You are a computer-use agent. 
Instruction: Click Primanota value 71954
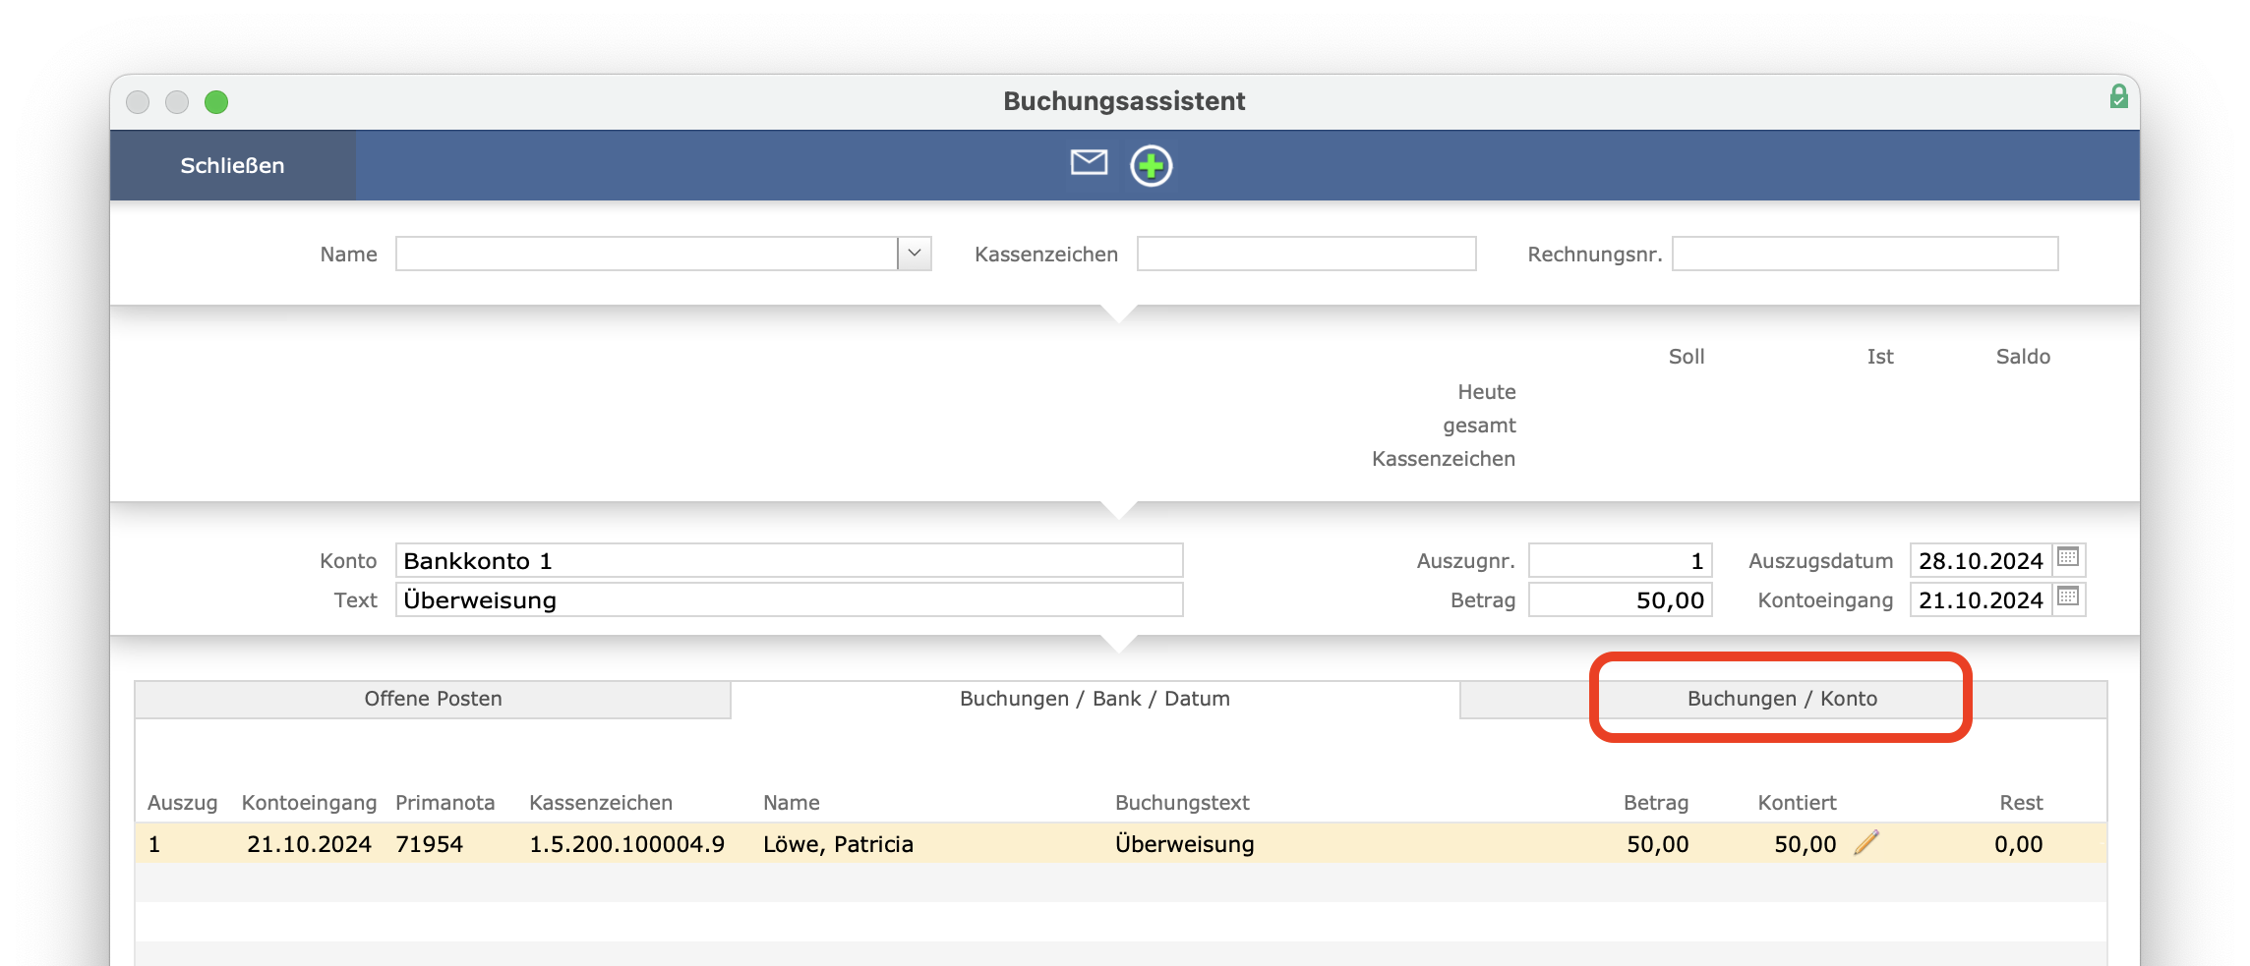(429, 844)
